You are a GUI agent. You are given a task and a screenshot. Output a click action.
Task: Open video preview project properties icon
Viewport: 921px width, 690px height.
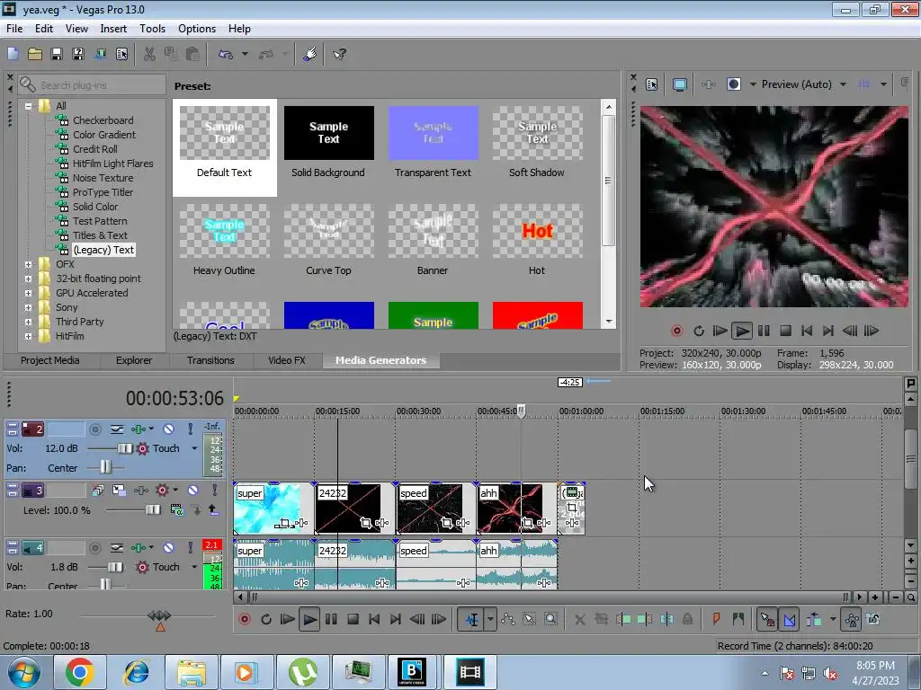(651, 84)
